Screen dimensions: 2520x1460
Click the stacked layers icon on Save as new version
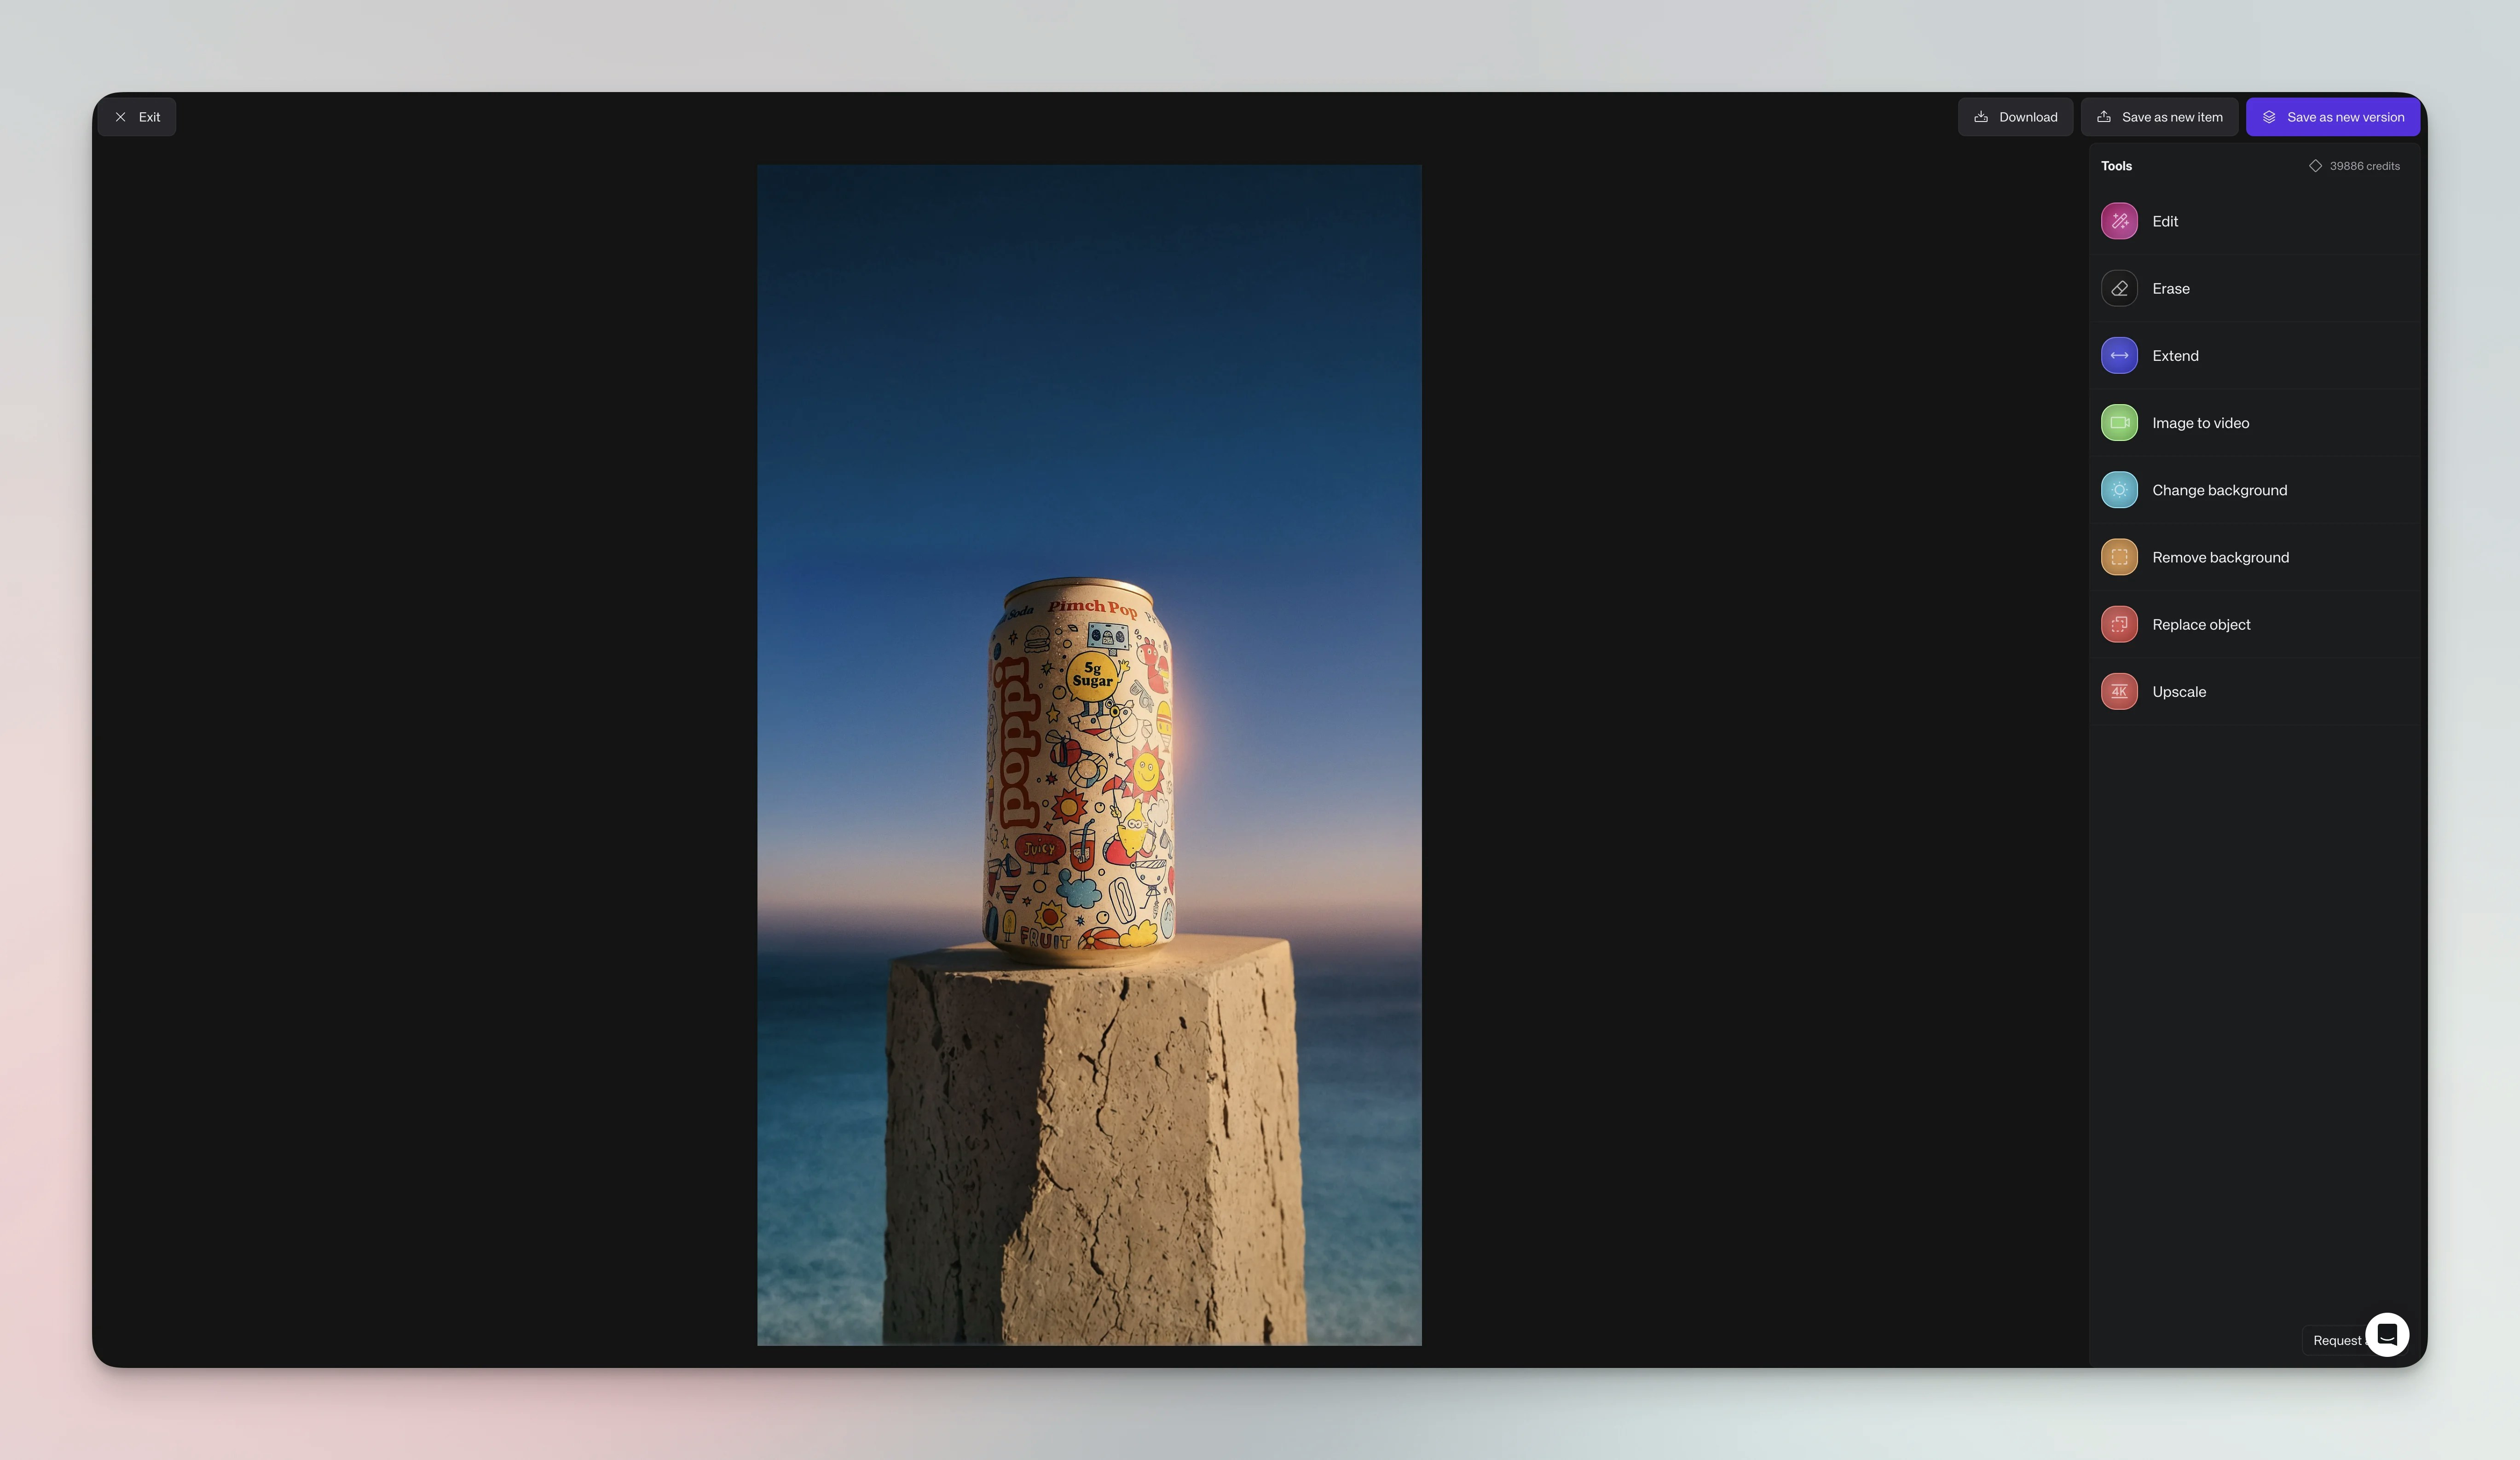[2270, 116]
